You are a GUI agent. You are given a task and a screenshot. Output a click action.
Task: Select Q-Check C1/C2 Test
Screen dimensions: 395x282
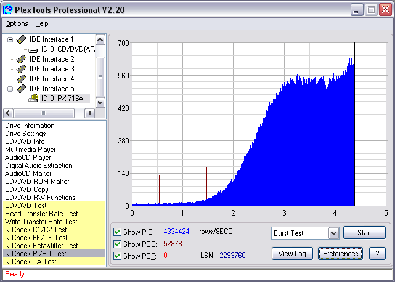tap(54, 230)
